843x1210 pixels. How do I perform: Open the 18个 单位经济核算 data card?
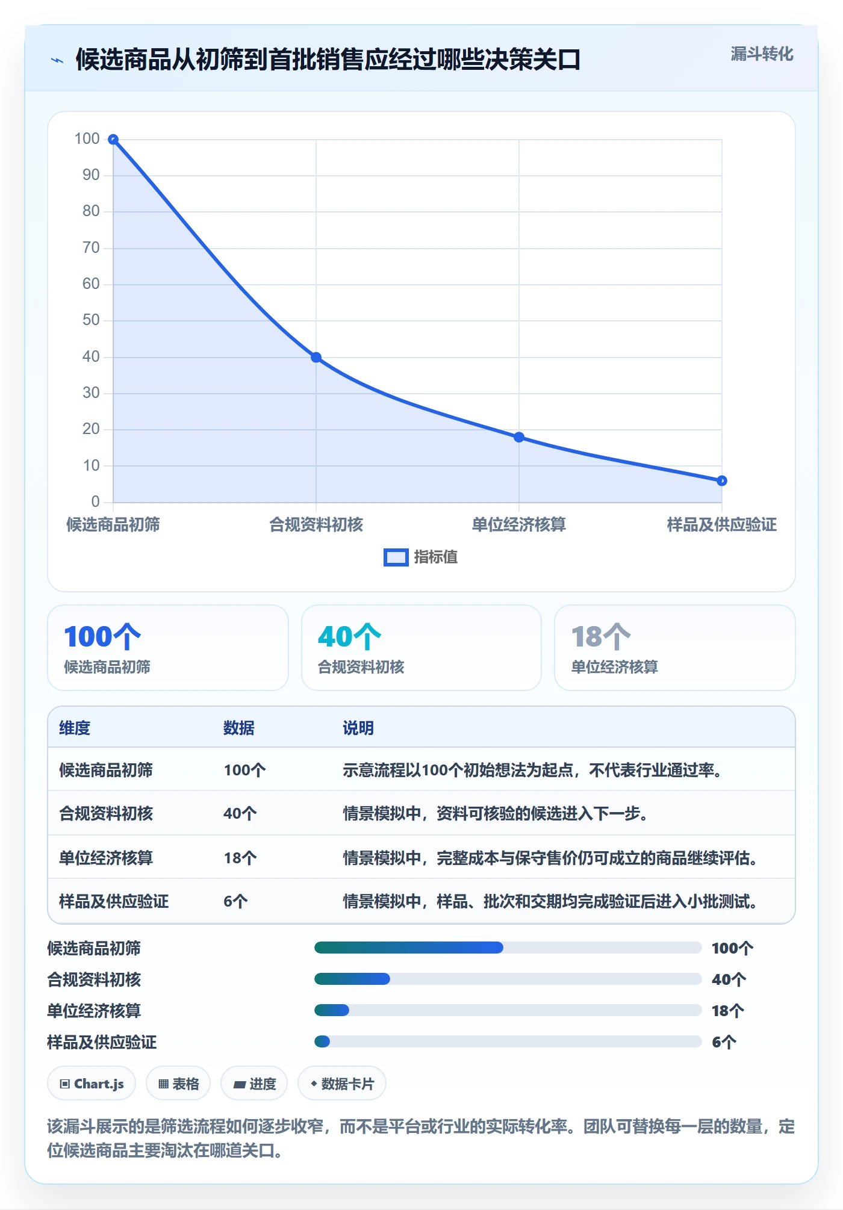(675, 648)
